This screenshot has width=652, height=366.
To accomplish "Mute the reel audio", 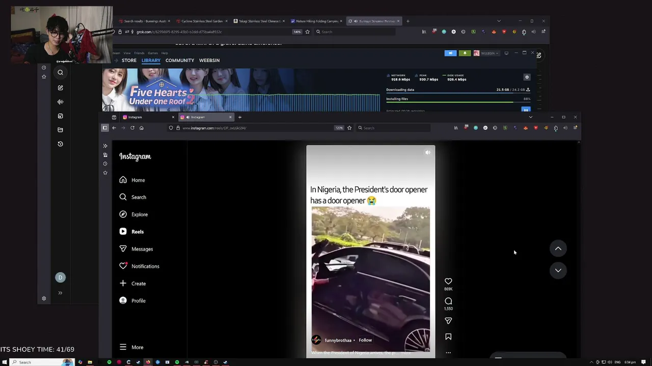I will click(x=428, y=152).
